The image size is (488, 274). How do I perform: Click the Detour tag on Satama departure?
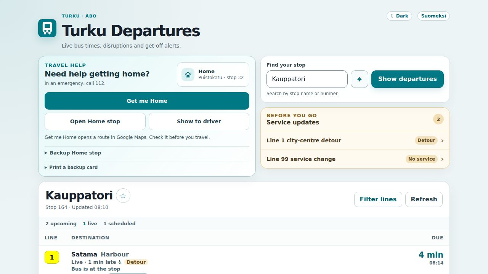(136, 262)
